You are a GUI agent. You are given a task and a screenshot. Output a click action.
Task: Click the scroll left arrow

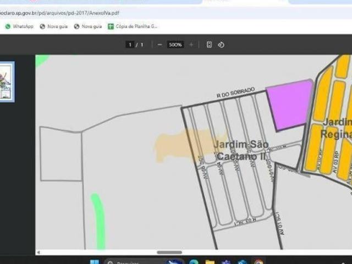[38, 252]
